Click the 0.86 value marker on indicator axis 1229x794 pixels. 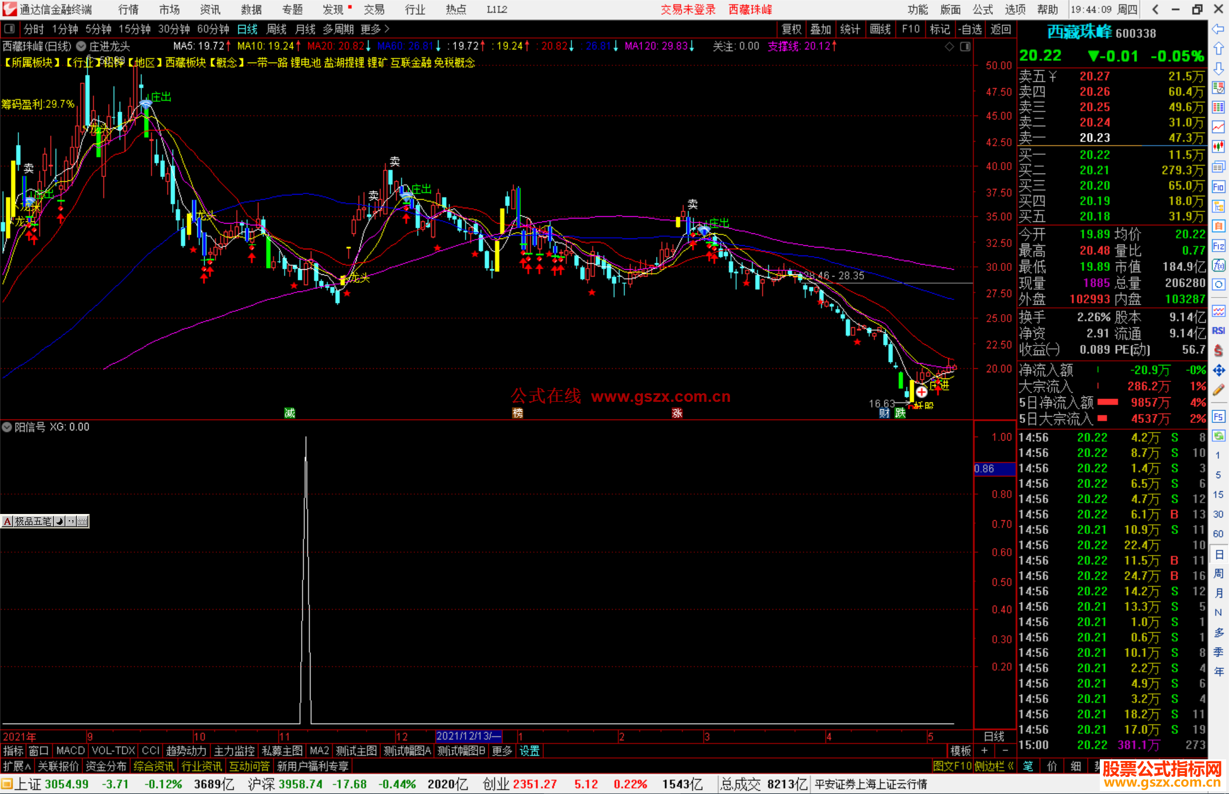point(995,469)
